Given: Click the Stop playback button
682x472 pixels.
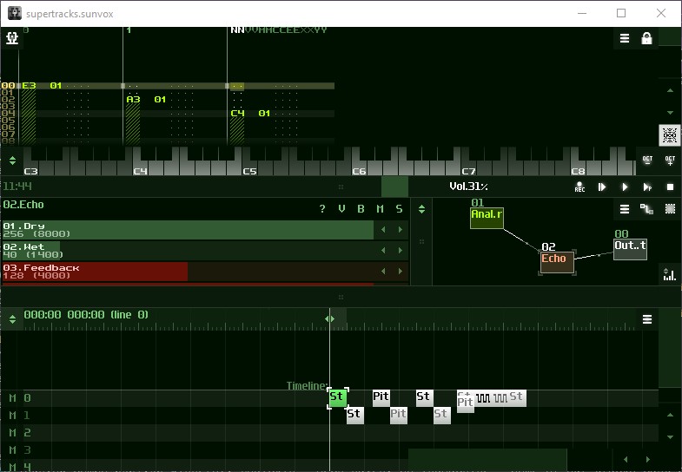Looking at the screenshot, I should click(670, 187).
